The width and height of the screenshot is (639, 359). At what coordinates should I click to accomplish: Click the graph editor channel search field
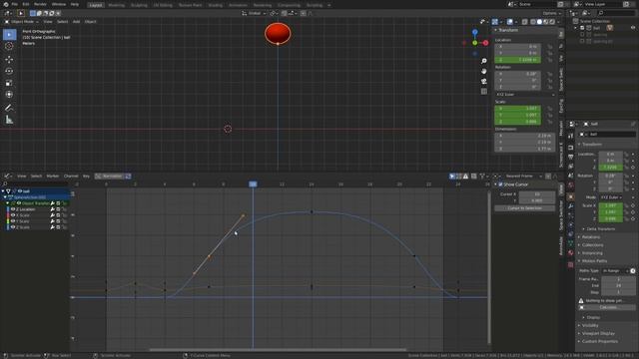pos(35,184)
